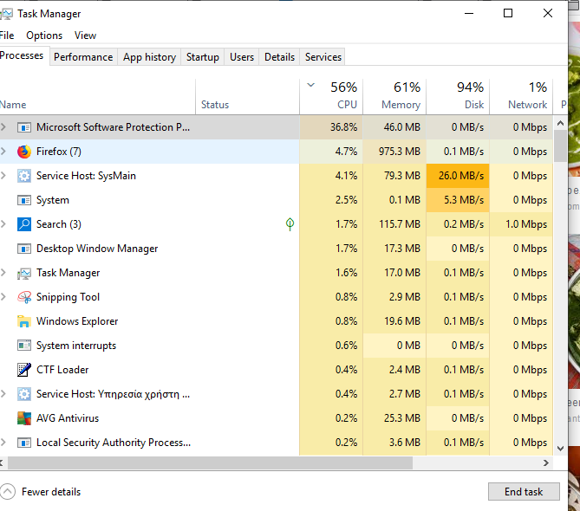The width and height of the screenshot is (580, 511).
Task: Open the Options menu
Action: coord(44,36)
